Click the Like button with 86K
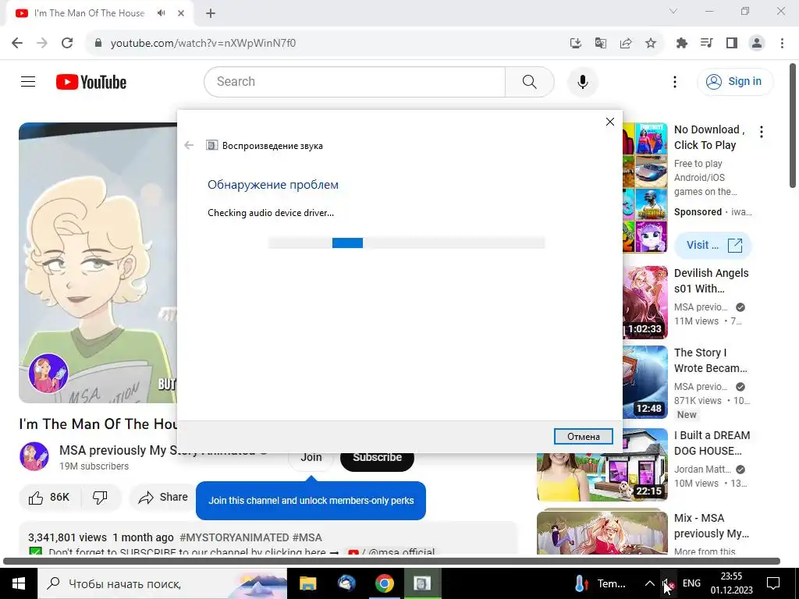Screen dimensions: 799x599 click(49, 497)
